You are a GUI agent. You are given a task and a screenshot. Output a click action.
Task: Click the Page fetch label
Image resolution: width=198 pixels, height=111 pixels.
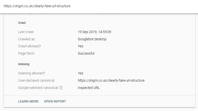click(x=26, y=53)
